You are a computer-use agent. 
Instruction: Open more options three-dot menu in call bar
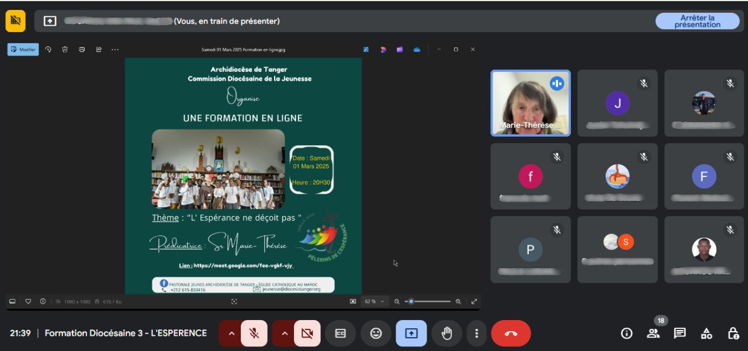(477, 333)
